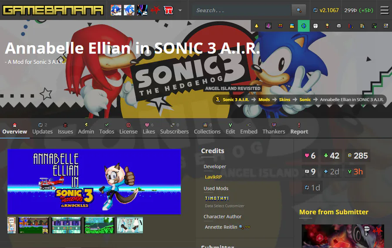
Task: Open the Report tab
Action: (299, 129)
